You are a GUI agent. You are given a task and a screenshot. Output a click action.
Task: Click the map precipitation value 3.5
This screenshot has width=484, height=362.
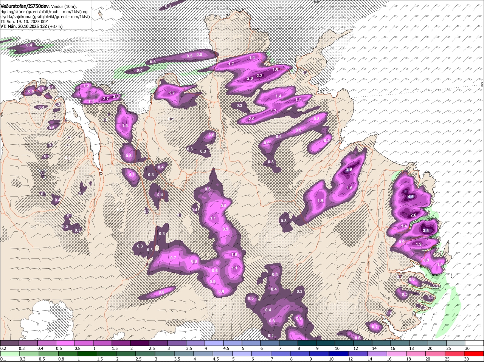[426, 231]
